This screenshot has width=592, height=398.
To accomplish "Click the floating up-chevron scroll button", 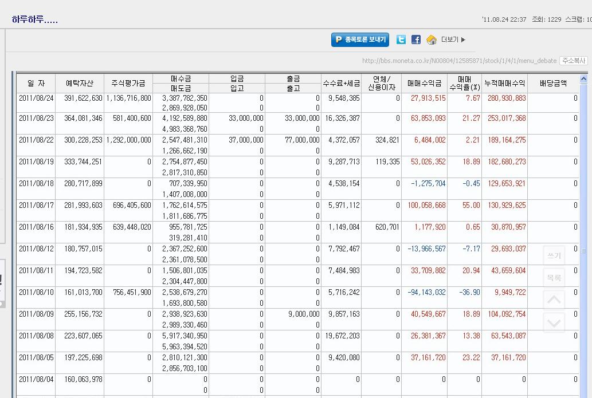I will click(x=554, y=300).
